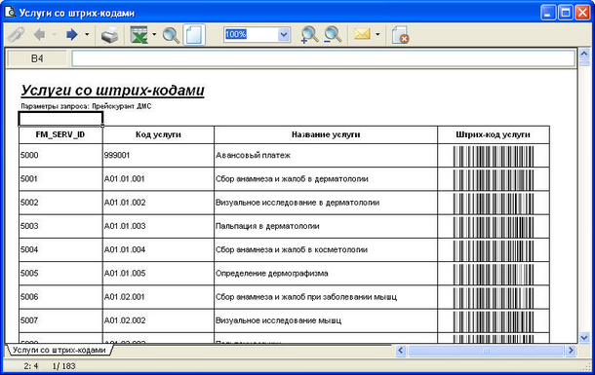The width and height of the screenshot is (595, 375).
Task: Select Сбор анамнеза и жалоб при заболевании мышц
Action: pyautogui.click(x=326, y=297)
